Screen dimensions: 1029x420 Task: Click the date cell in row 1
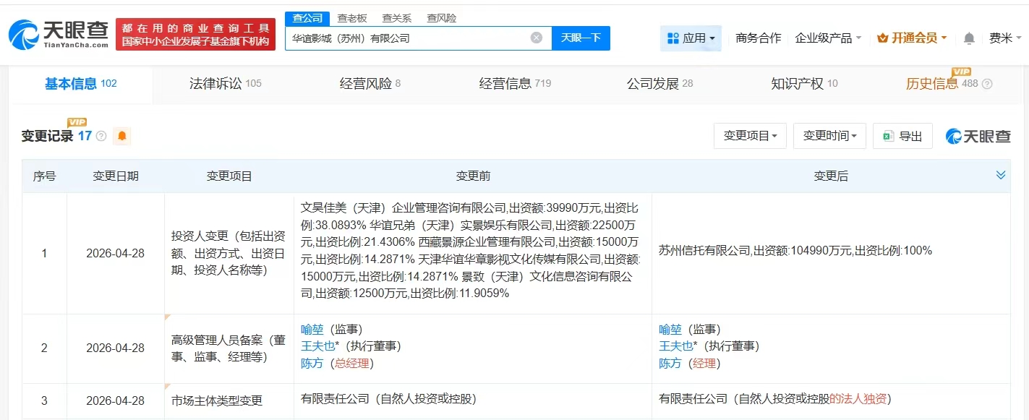[116, 253]
